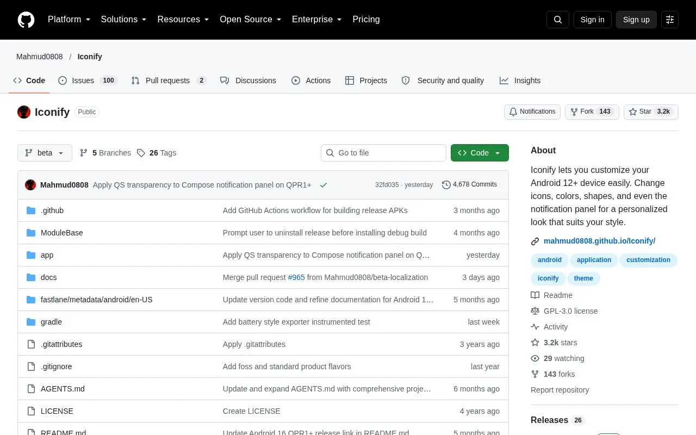Viewport: 696px width, 435px height.
Task: Open the .github folder
Action: click(52, 210)
